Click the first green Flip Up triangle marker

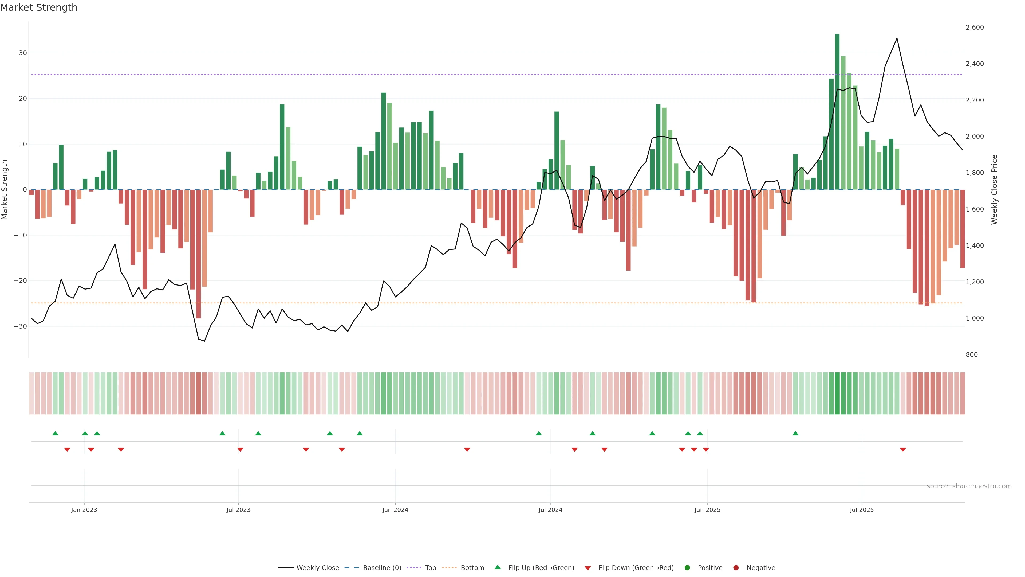click(55, 433)
